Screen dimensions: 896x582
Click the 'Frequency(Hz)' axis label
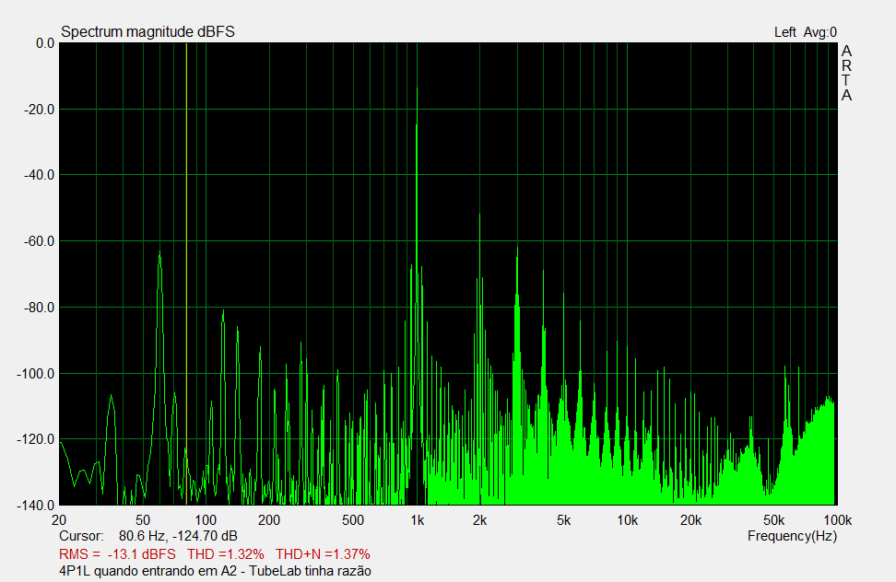(x=792, y=536)
